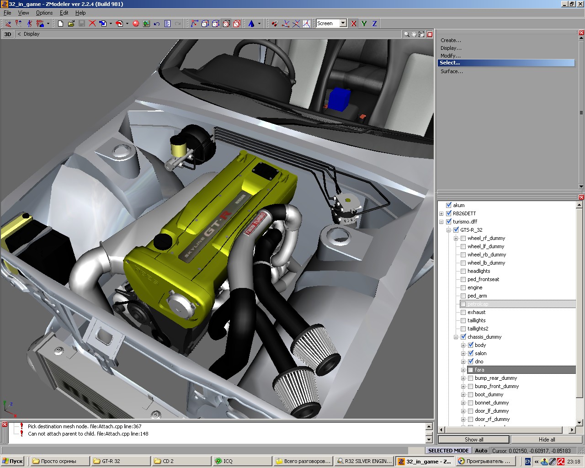Click the 3D viewport label button

tap(8, 34)
